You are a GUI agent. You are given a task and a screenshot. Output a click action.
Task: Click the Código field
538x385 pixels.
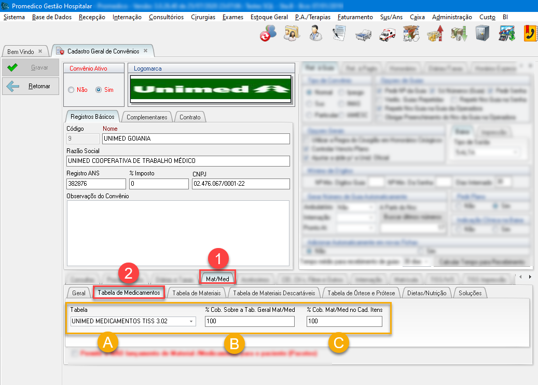click(82, 139)
